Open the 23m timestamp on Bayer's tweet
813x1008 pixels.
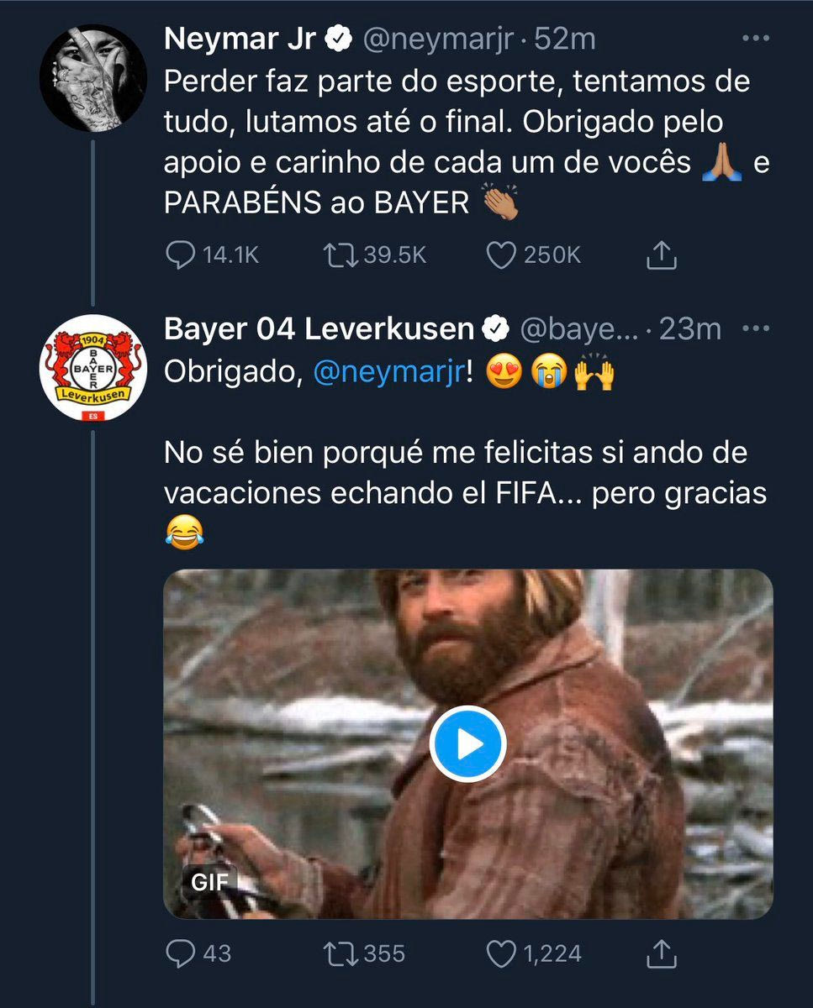point(689,329)
